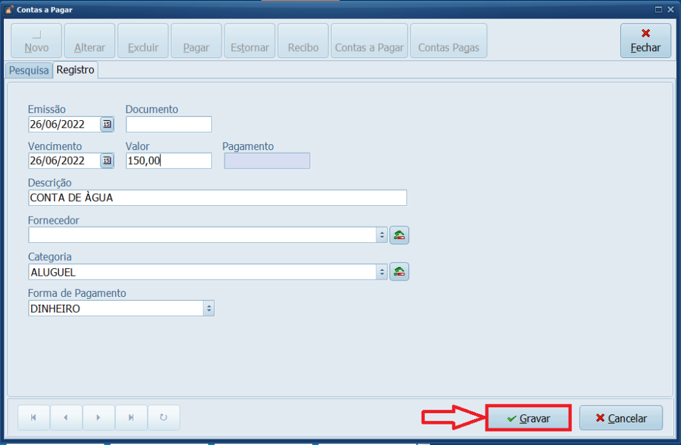Focus the Documento input field
The image size is (681, 445).
(x=169, y=124)
